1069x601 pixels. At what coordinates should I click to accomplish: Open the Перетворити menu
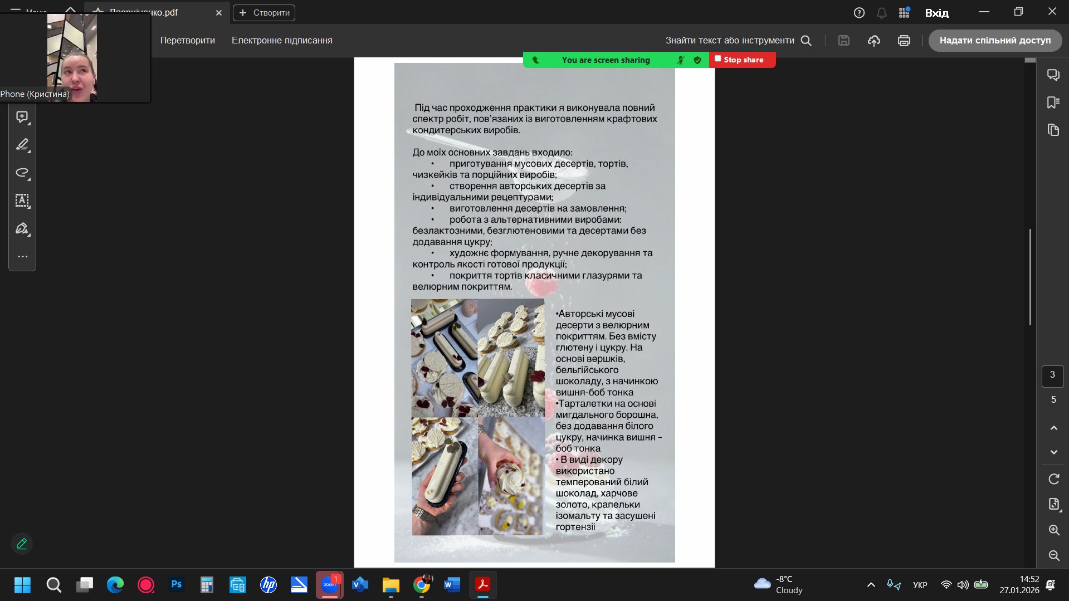point(187,41)
